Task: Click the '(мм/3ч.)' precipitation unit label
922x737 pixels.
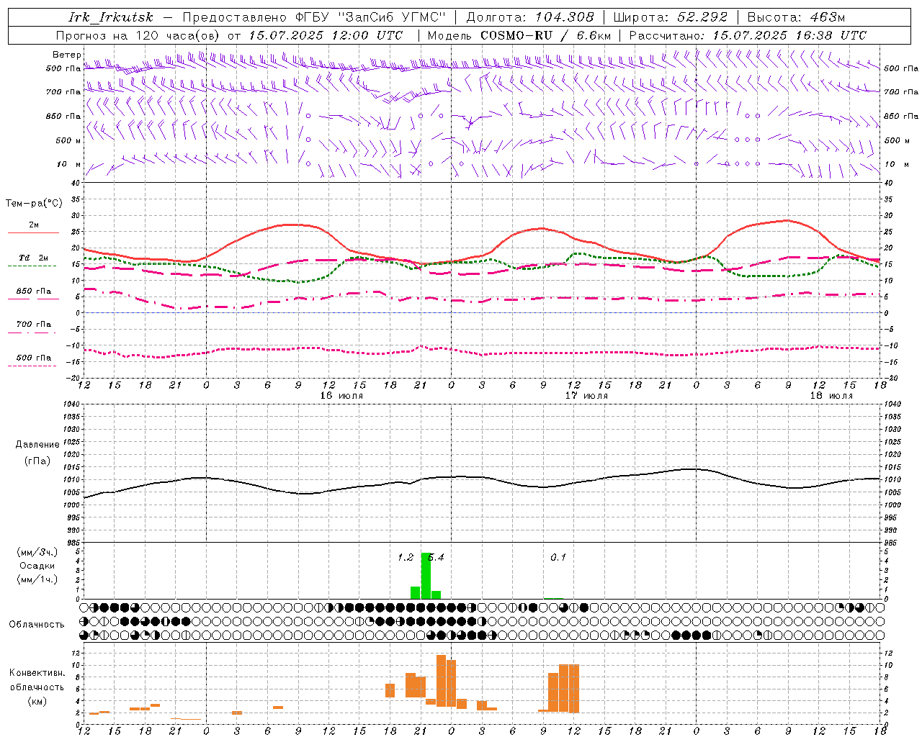Action: (x=37, y=552)
